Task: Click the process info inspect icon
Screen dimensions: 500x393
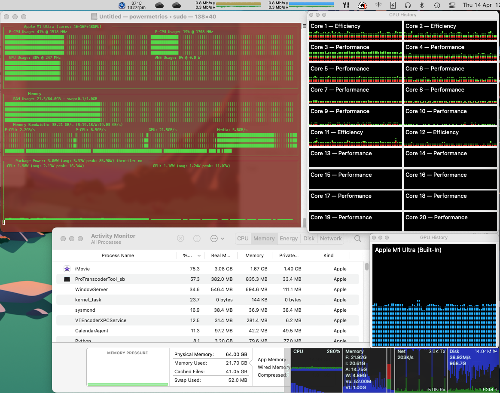Action: 197,239
